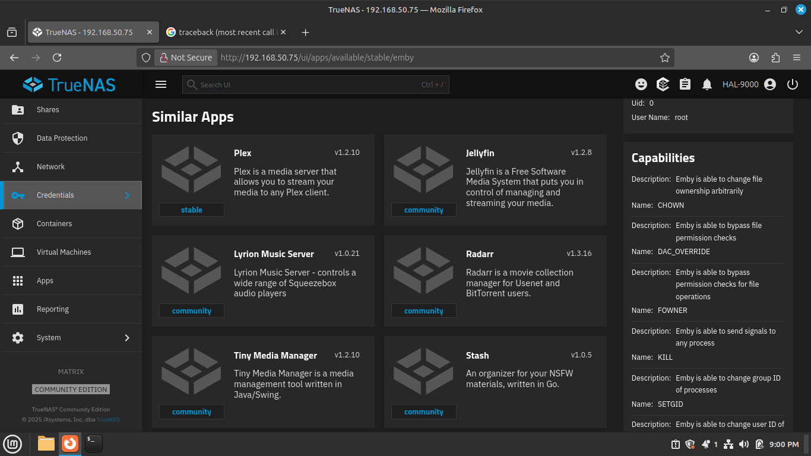The width and height of the screenshot is (811, 456).
Task: Toggle the hamburger sidebar menu
Action: pos(161,84)
